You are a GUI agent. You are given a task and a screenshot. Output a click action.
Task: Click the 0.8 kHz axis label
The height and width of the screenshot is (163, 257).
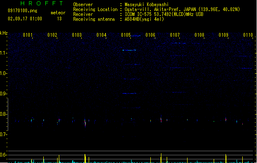click(x=3, y=114)
